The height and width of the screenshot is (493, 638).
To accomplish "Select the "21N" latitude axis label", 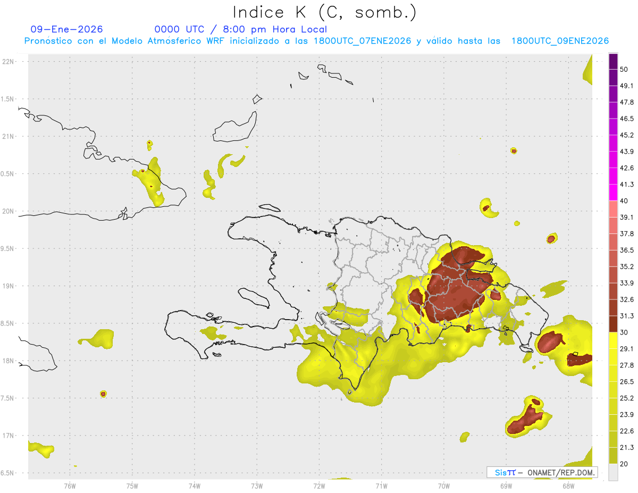I will point(9,136).
